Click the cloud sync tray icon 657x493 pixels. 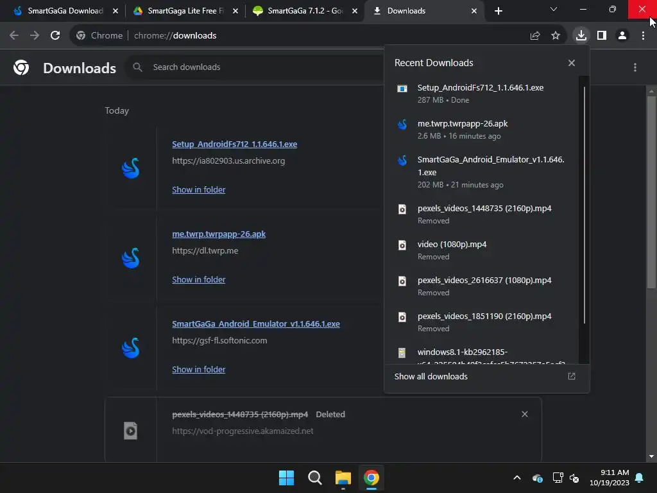click(x=538, y=478)
